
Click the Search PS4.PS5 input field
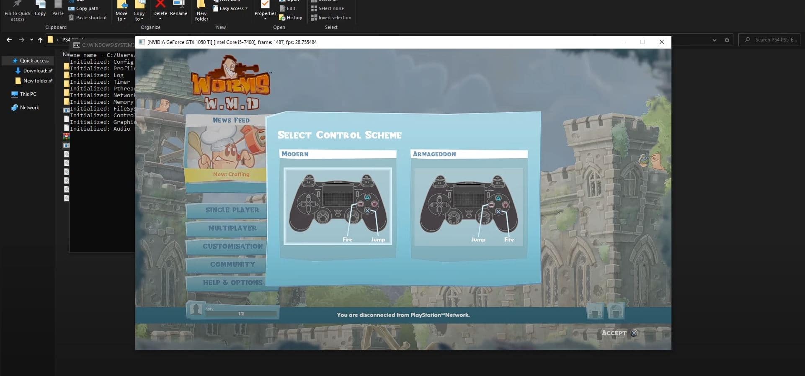tap(769, 40)
